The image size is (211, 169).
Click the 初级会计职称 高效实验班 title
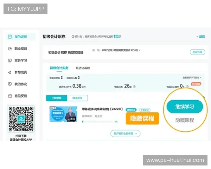tap(66, 52)
